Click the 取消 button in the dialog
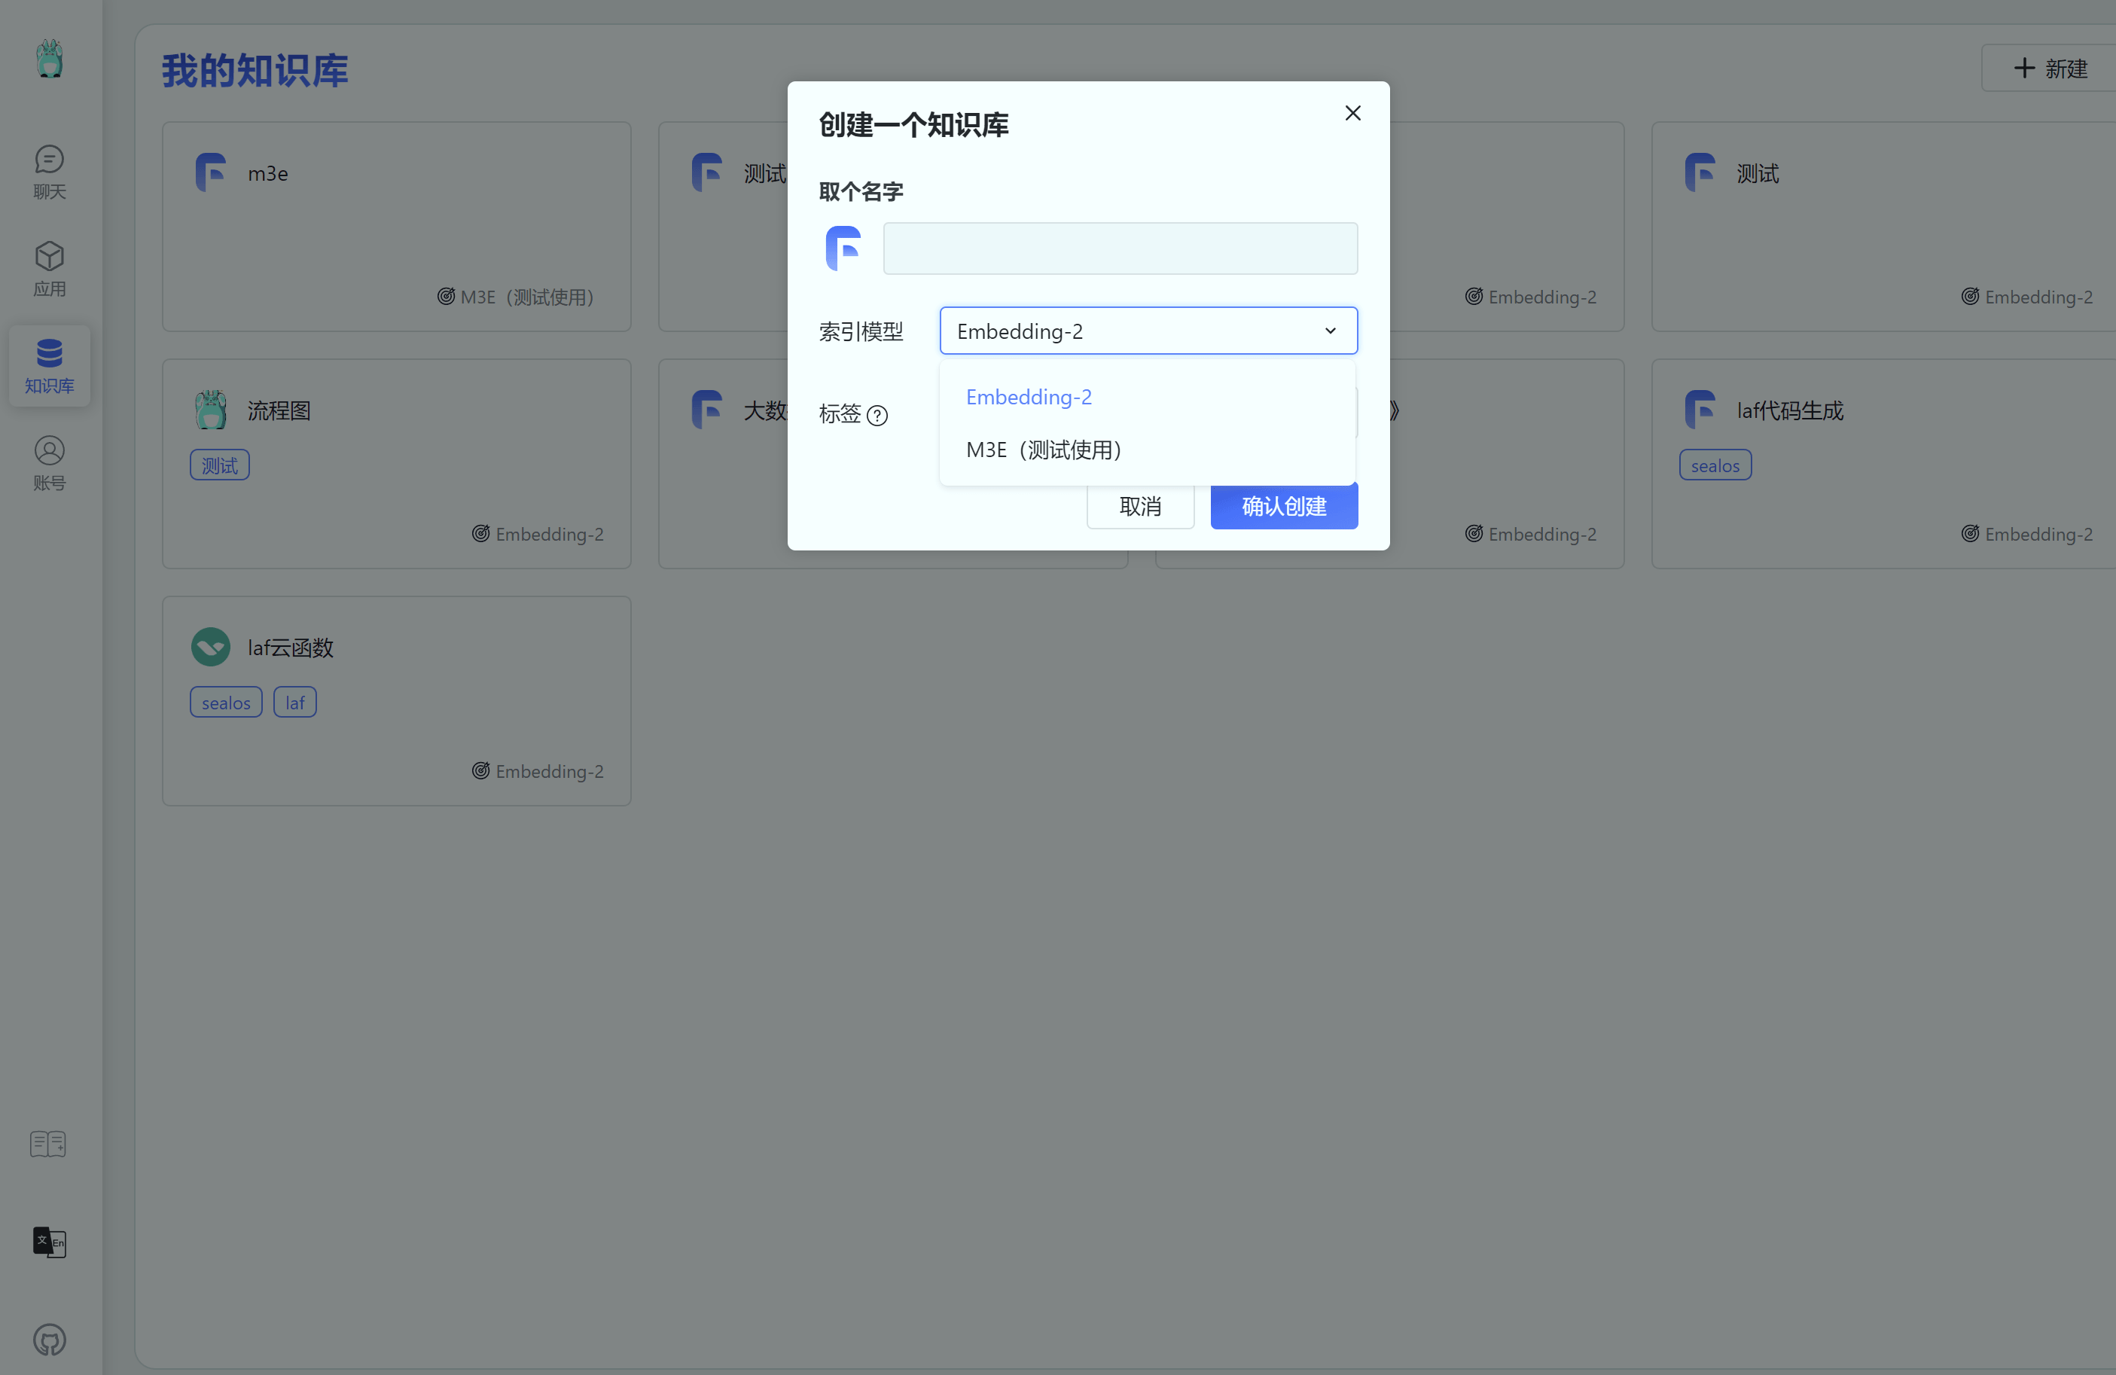The width and height of the screenshot is (2116, 1375). (1140, 506)
